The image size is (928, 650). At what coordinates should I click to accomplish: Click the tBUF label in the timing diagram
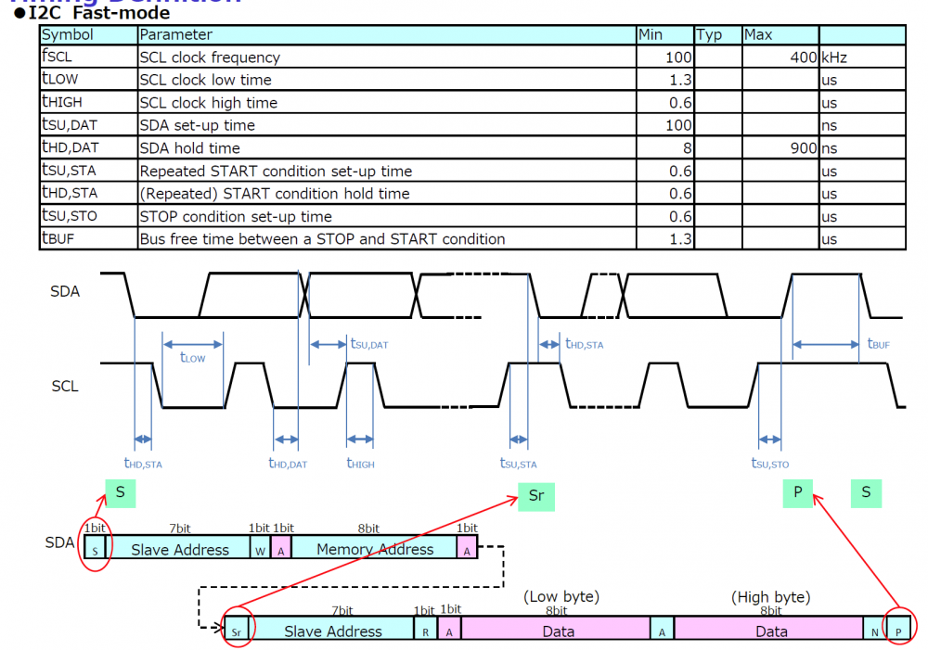[878, 344]
